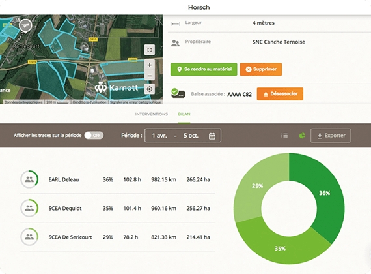This screenshot has height=274, width=371.
Task: Click the 29% light green chart segment
Action: (x=257, y=185)
